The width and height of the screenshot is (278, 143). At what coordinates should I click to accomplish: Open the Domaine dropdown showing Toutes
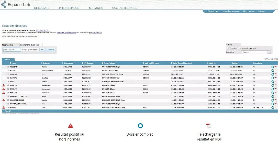256,52
